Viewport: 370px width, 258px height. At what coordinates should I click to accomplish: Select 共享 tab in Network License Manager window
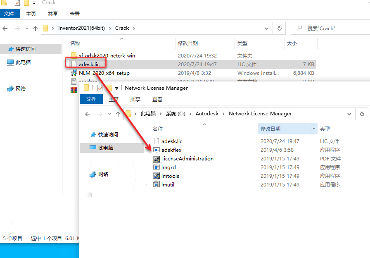[x=135, y=100]
